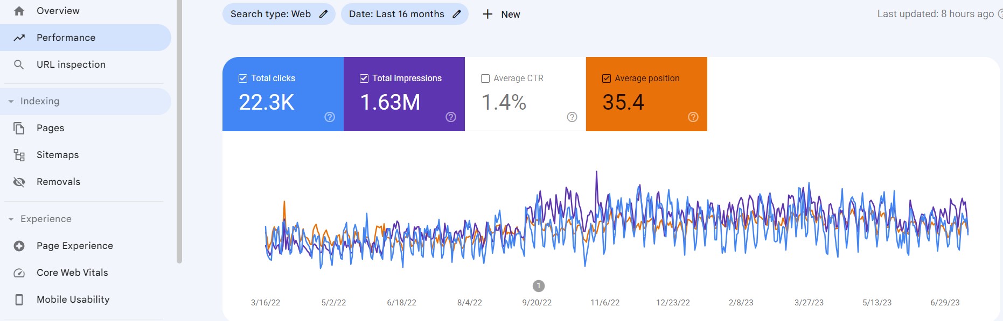Click the annotation marker numbered 1 on chart
1003x321 pixels.
(x=538, y=286)
